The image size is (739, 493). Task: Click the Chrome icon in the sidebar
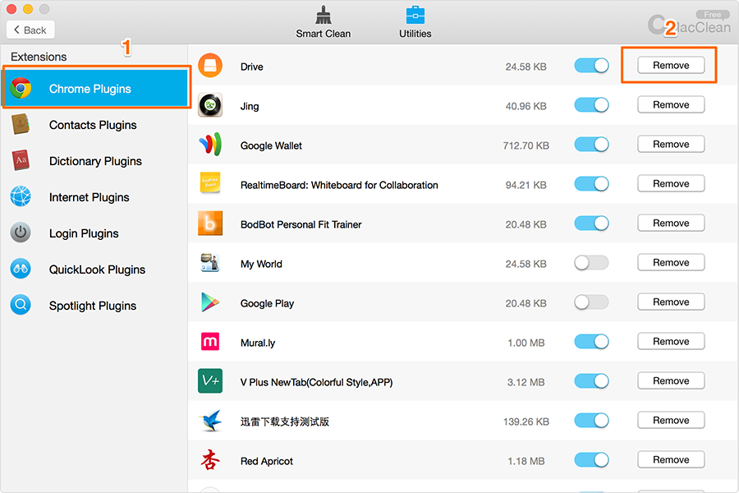click(x=21, y=89)
